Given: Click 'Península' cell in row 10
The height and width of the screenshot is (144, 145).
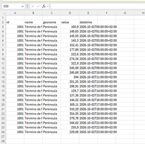Looking at the screenshot, I should [x=52, y=59].
